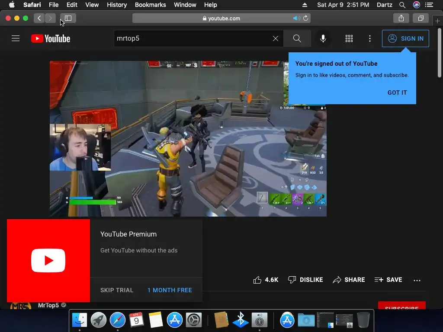Open the File menu

pos(54,5)
